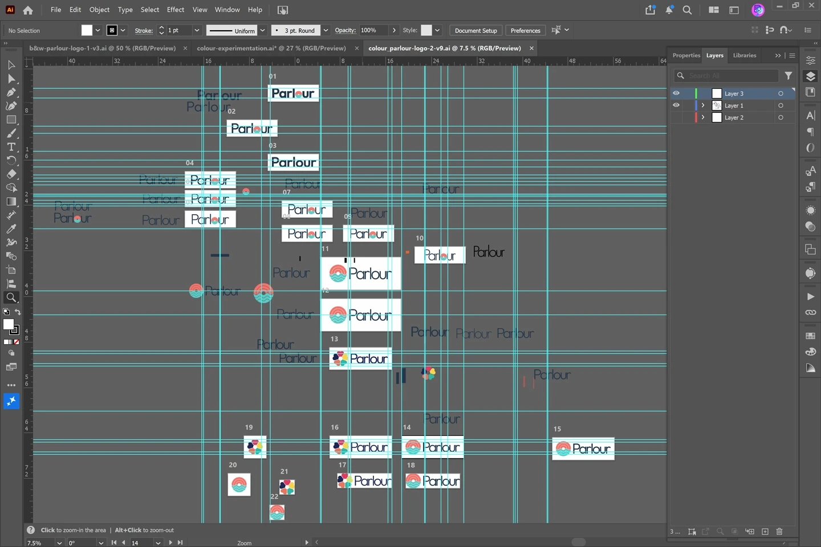This screenshot has width=821, height=547.
Task: Select the Type tool in toolbar
Action: point(11,147)
